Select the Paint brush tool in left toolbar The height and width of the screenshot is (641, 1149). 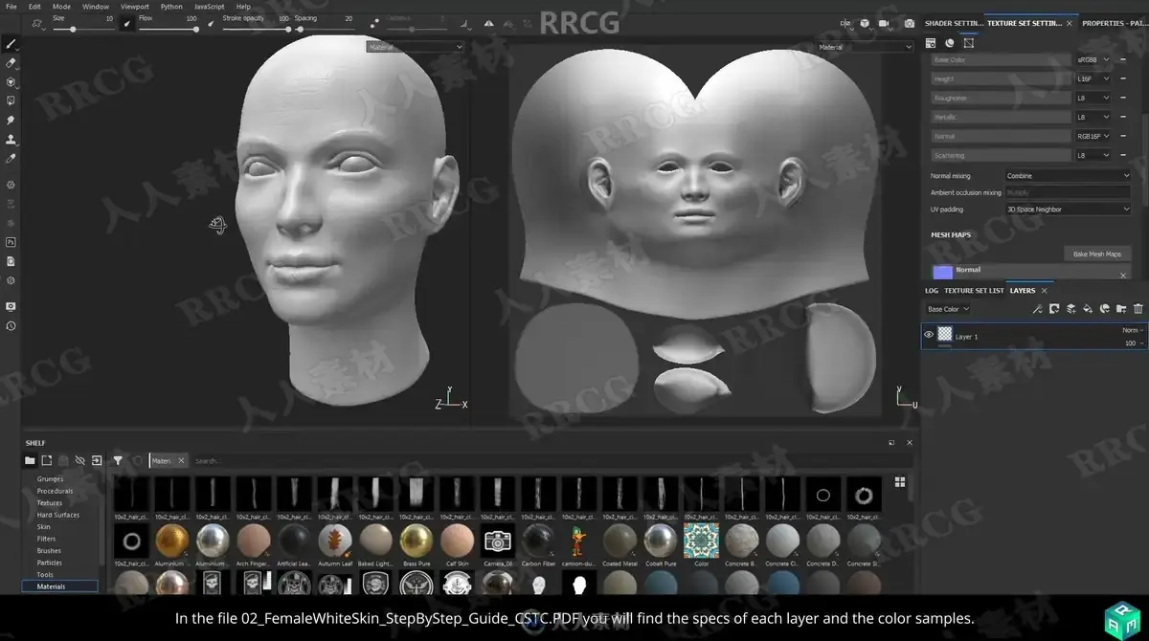click(x=11, y=43)
